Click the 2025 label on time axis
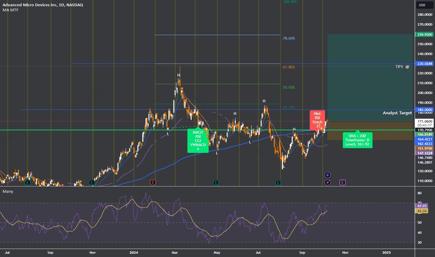This screenshot has width=435, height=257. [386, 252]
